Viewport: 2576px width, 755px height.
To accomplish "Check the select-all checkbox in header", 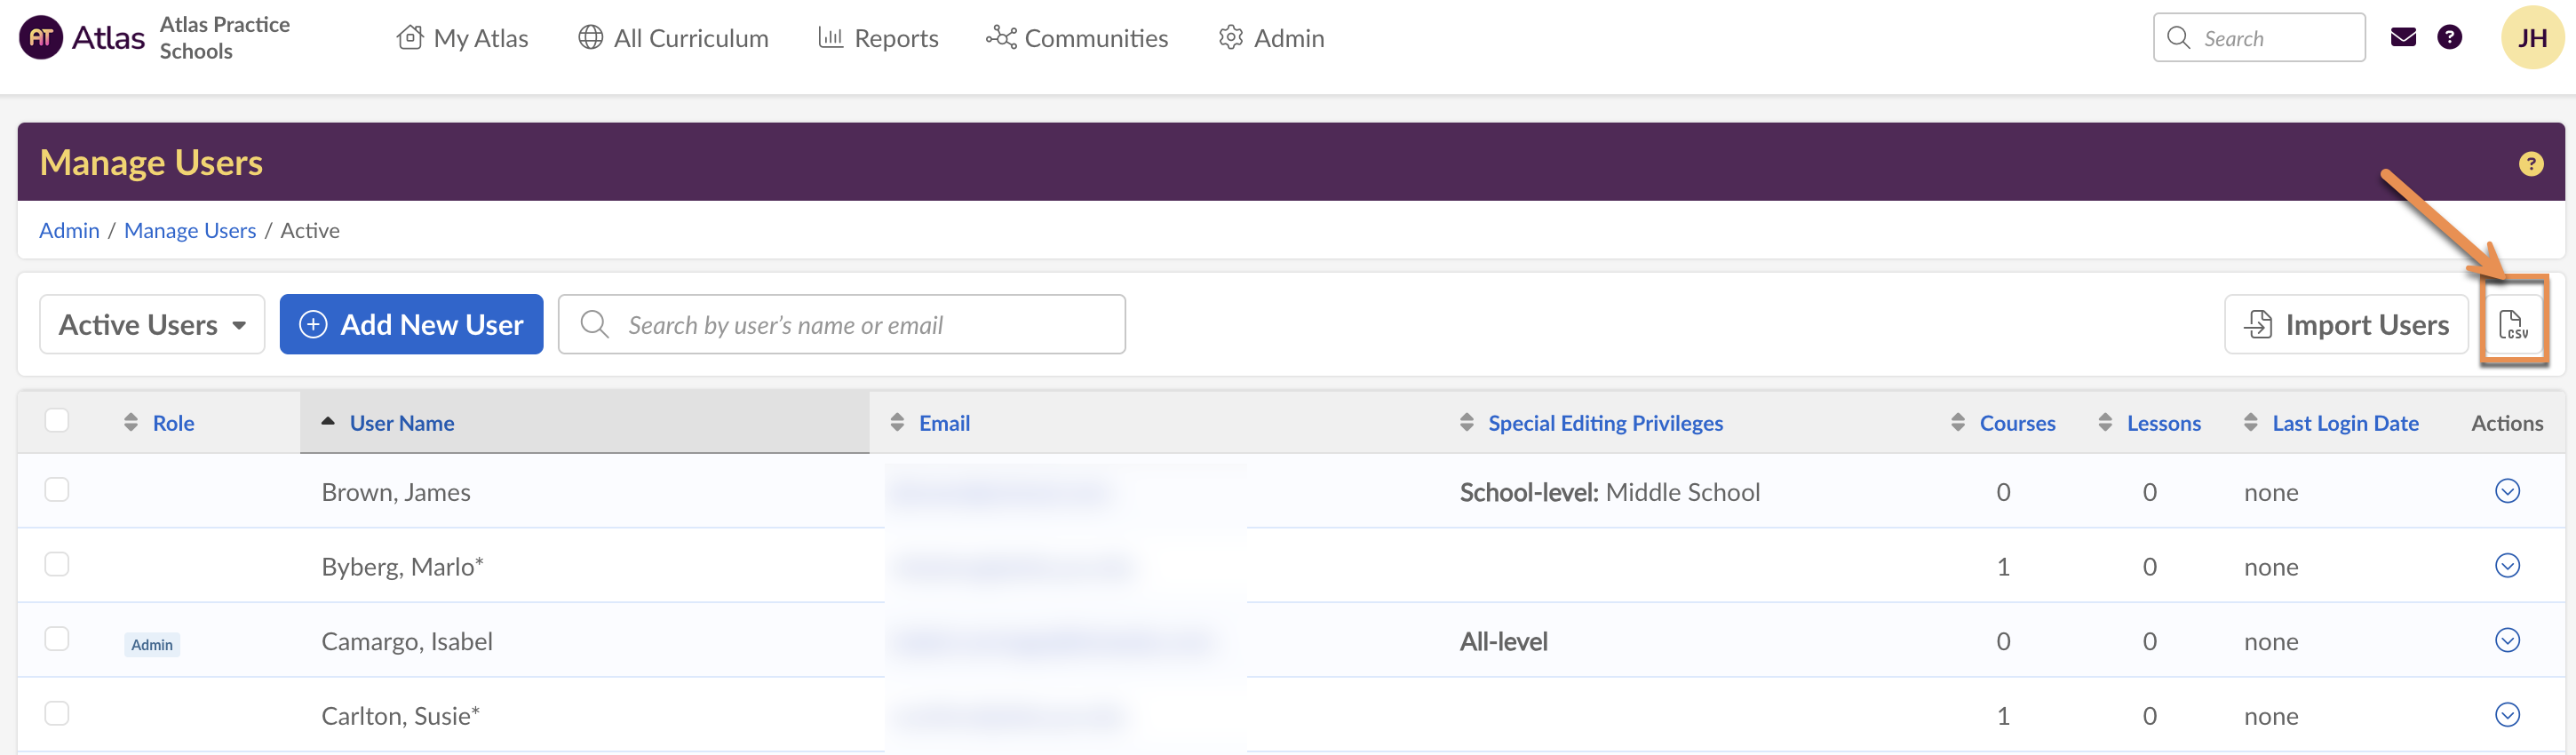I will click(57, 420).
